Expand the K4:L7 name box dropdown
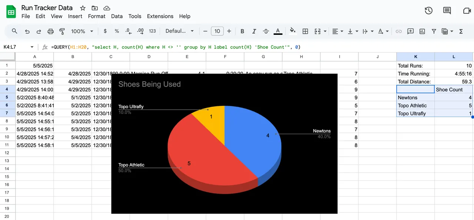The image size is (474, 220). pyautogui.click(x=32, y=47)
